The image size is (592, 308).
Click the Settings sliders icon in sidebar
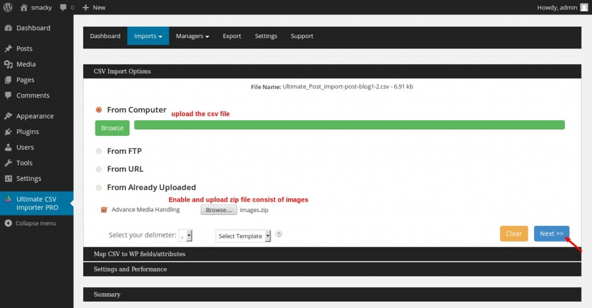8,178
